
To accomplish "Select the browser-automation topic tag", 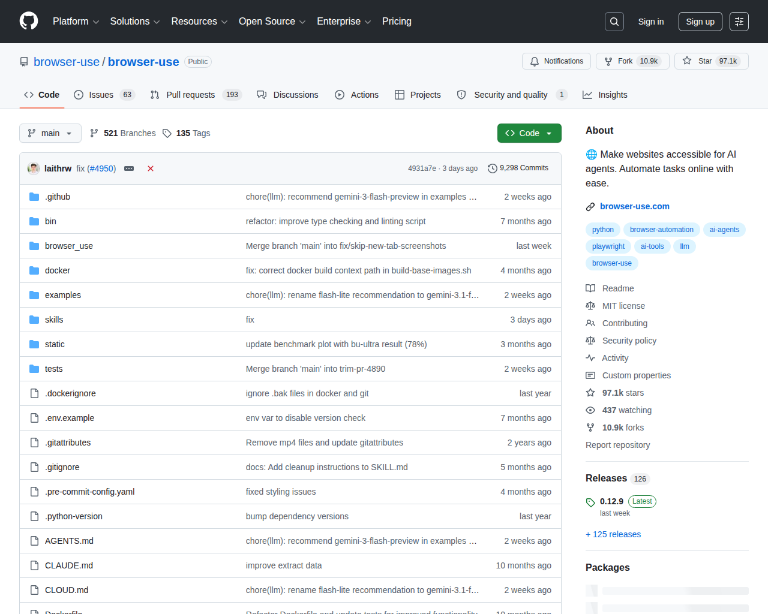I will point(662,230).
